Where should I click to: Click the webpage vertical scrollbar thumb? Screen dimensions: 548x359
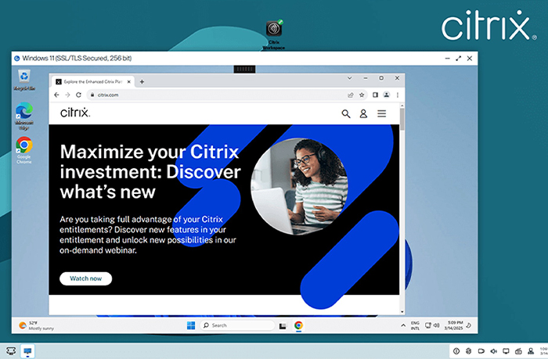pos(402,119)
